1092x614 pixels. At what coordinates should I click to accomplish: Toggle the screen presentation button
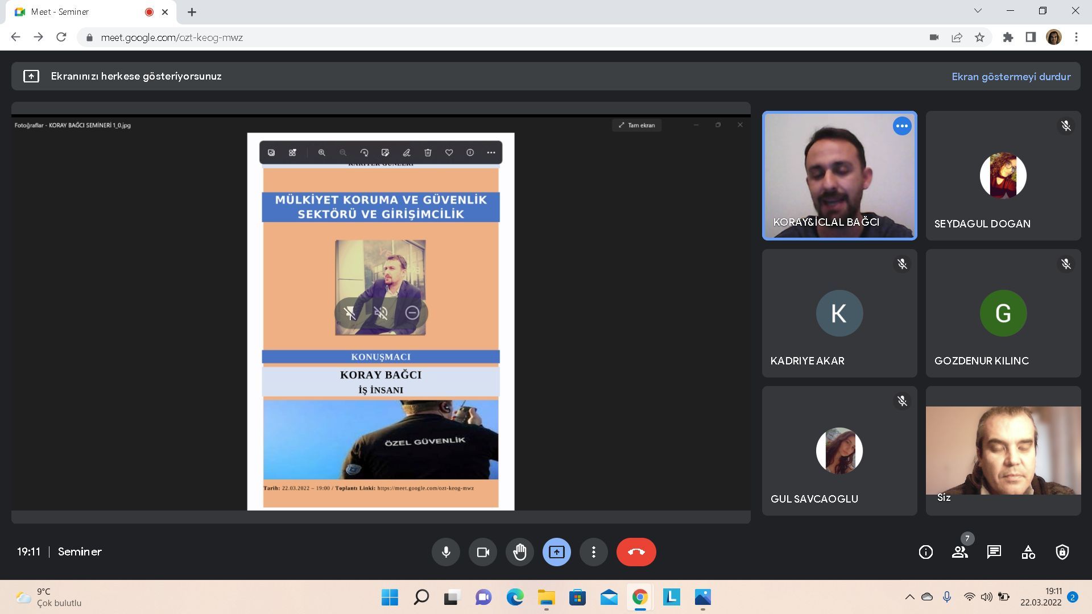556,552
